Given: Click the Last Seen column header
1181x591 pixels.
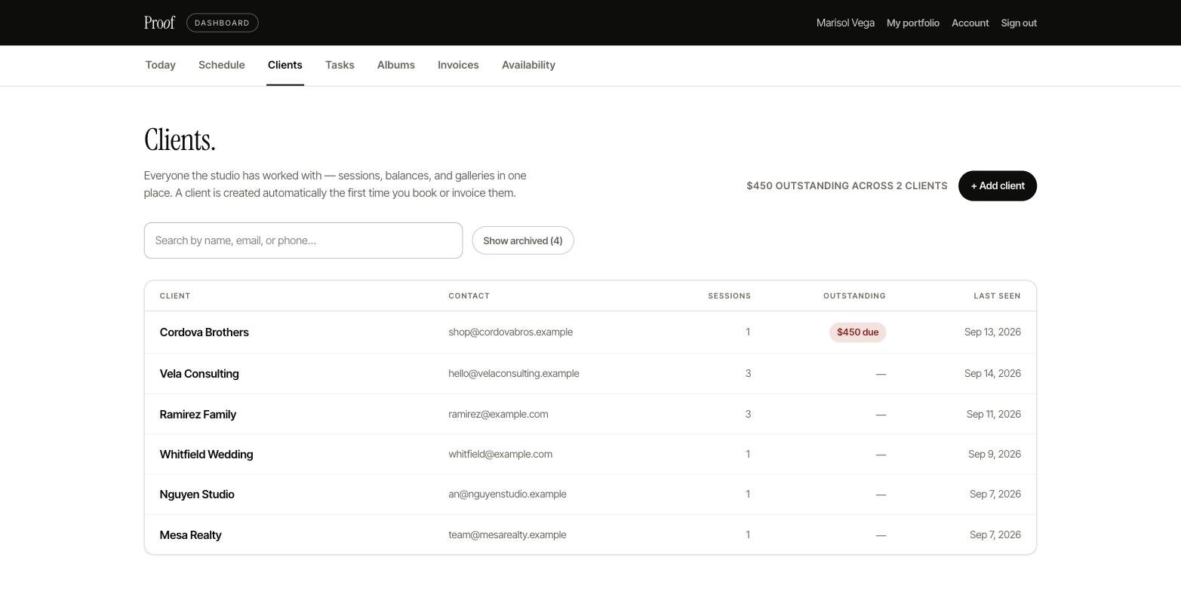Looking at the screenshot, I should coord(997,296).
